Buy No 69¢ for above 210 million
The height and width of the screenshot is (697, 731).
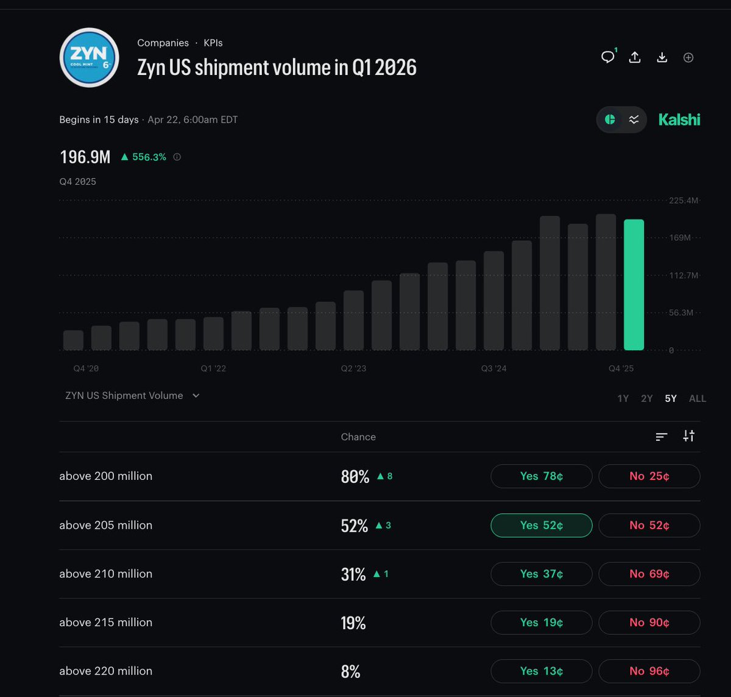(x=649, y=574)
